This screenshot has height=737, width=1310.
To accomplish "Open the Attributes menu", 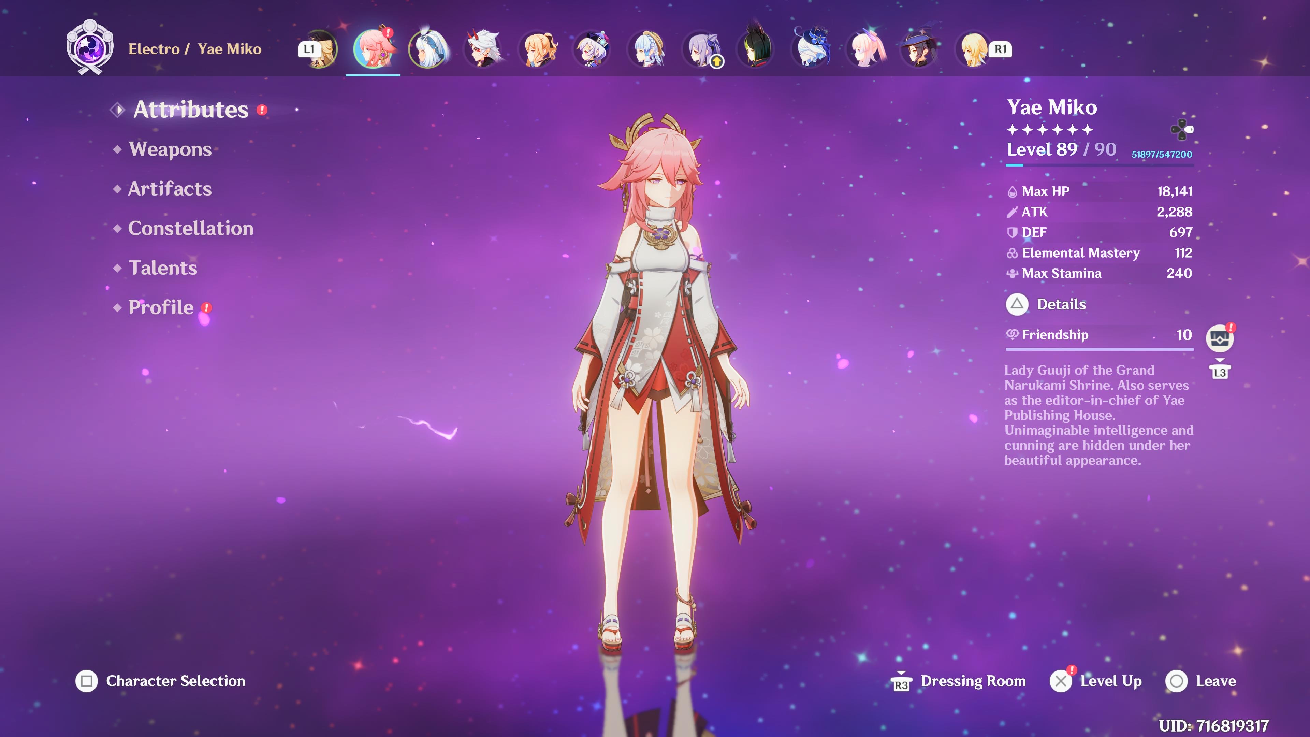I will [191, 109].
